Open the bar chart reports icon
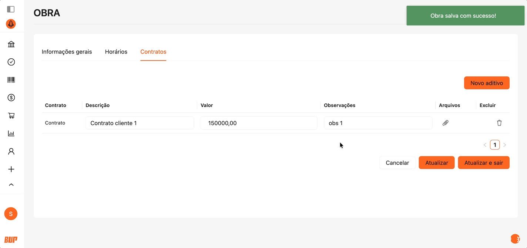 (x=11, y=133)
